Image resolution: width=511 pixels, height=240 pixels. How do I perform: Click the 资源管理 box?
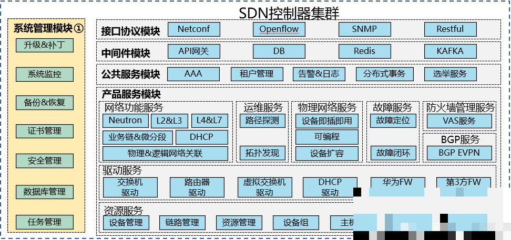point(239,223)
